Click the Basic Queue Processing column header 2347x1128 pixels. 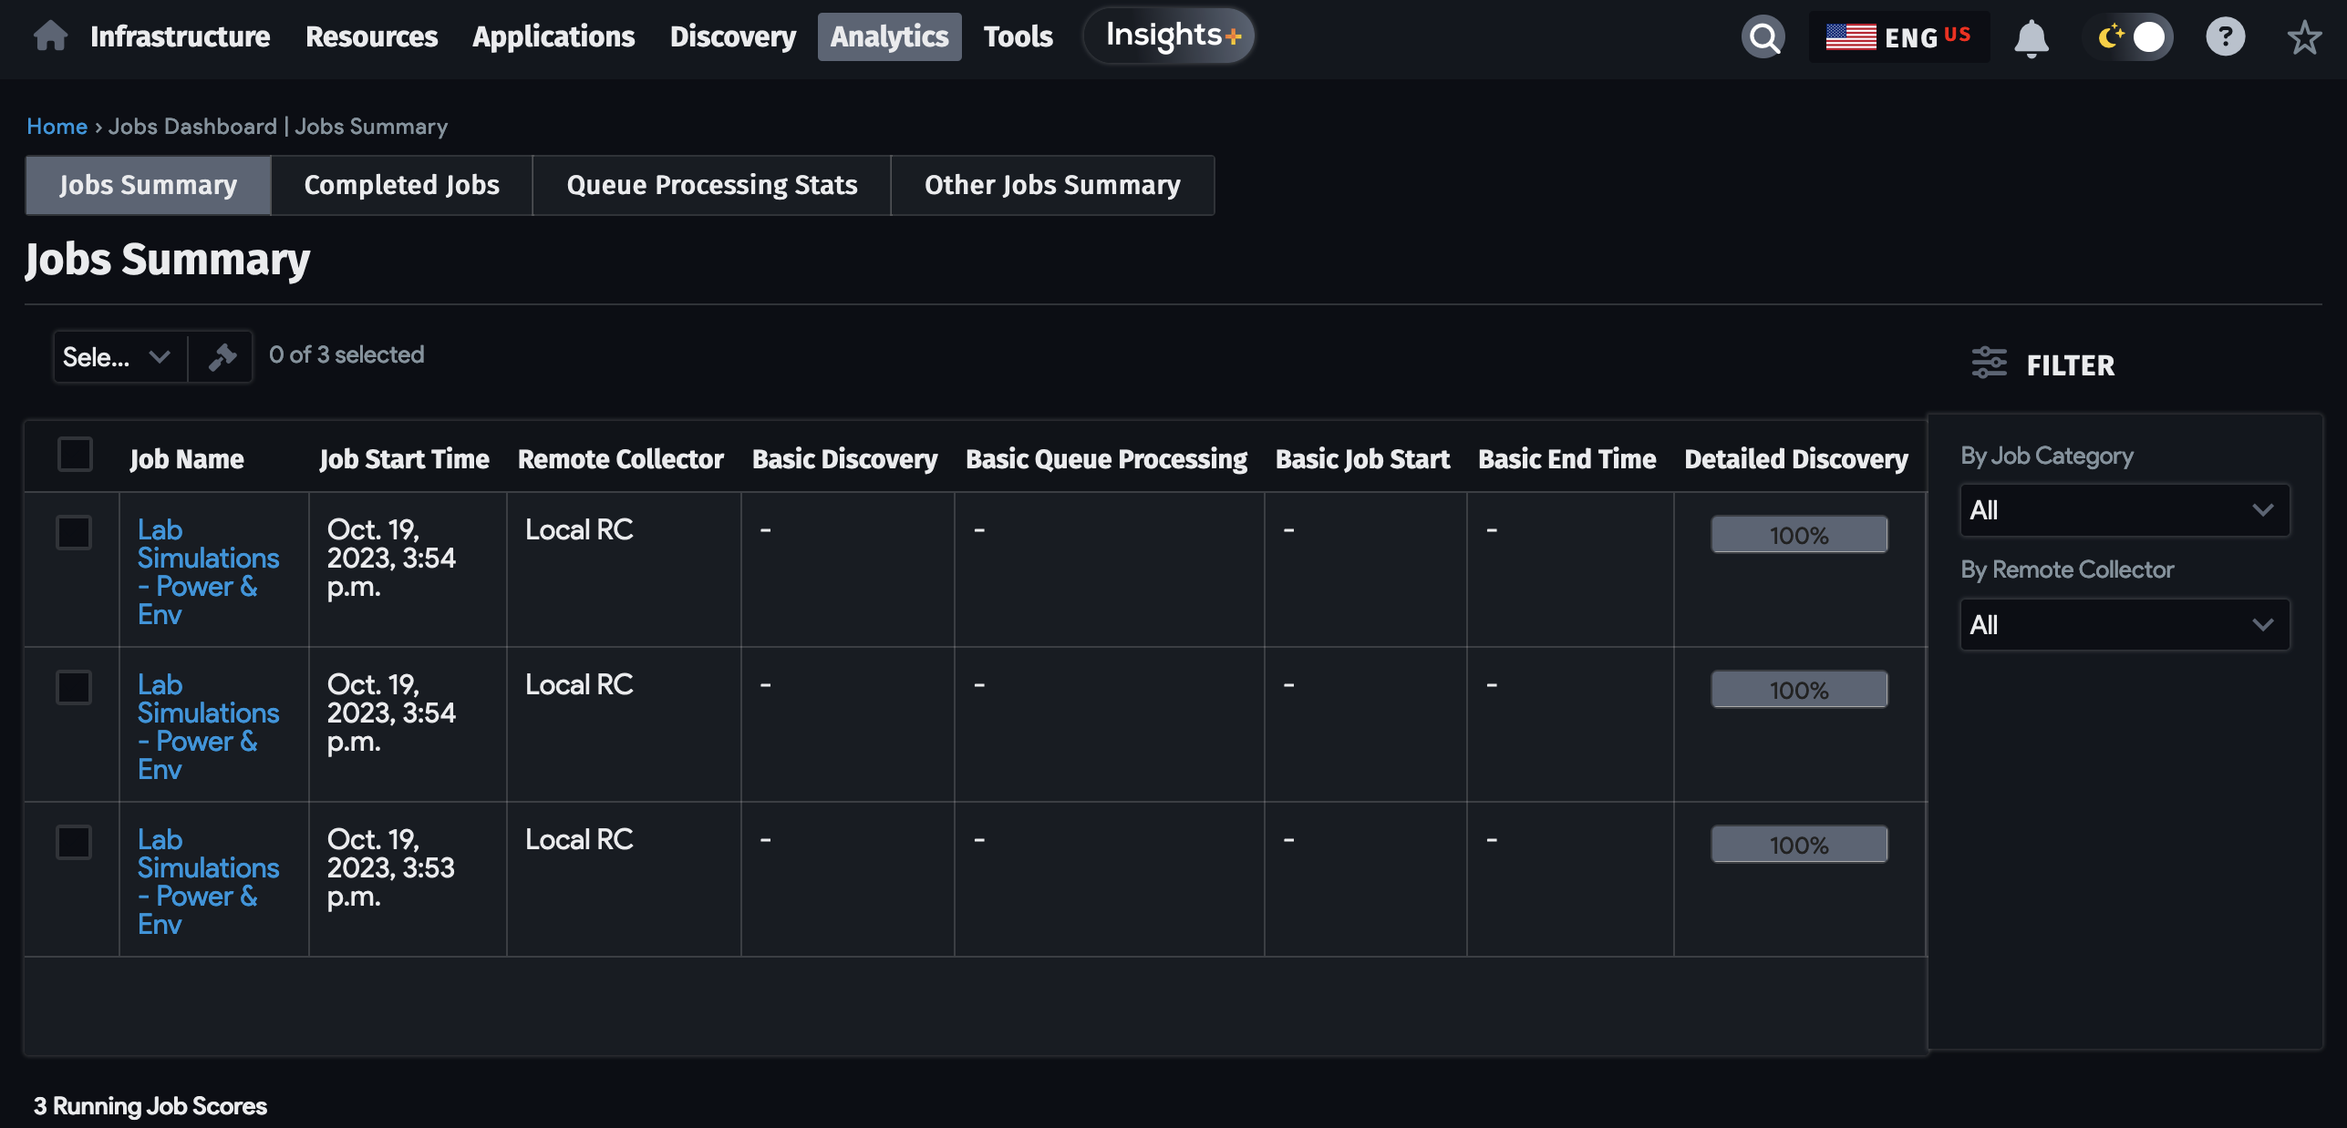pyautogui.click(x=1106, y=459)
